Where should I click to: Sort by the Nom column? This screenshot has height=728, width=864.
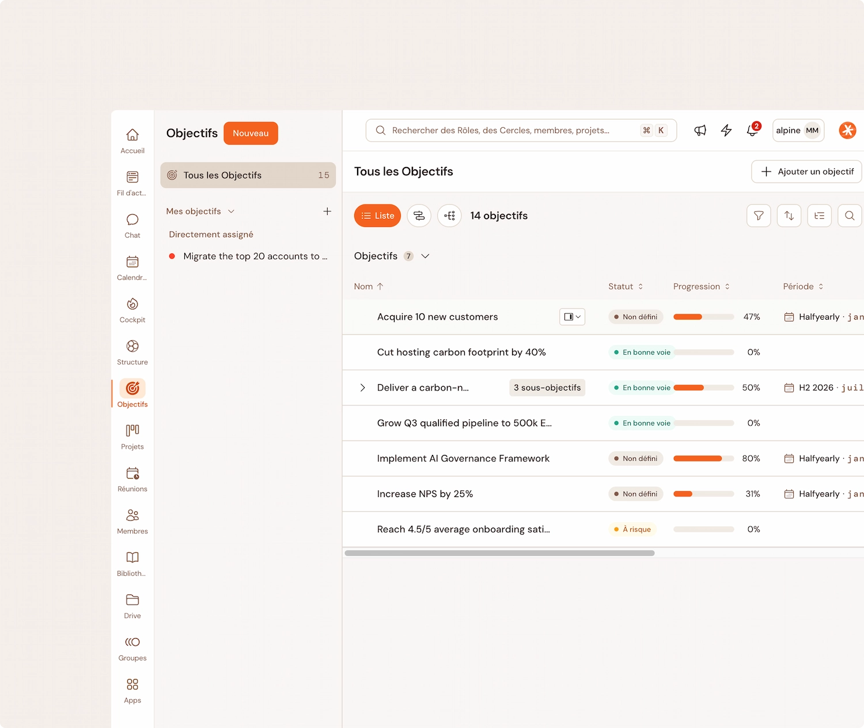(369, 286)
